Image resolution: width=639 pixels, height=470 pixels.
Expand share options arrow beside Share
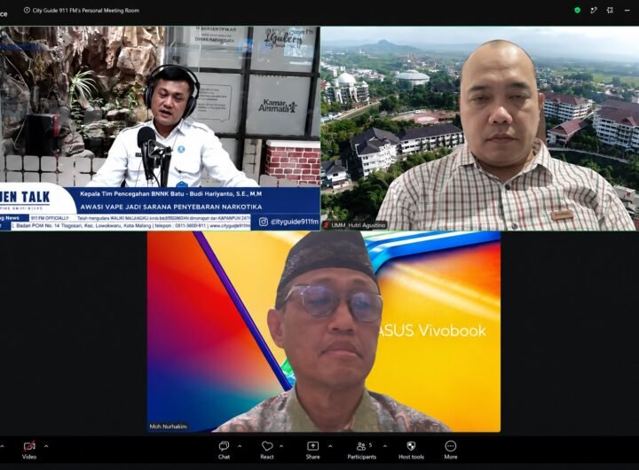[x=330, y=446]
